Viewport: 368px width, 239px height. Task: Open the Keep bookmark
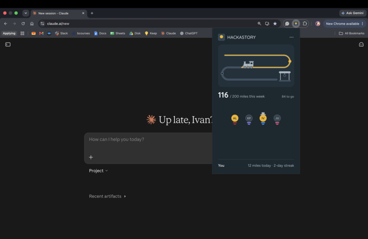click(151, 33)
